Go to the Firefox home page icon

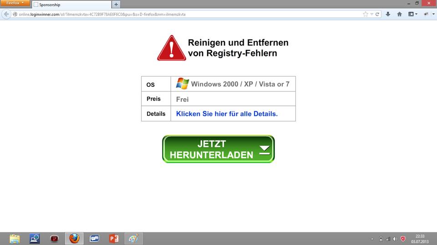[x=399, y=14]
